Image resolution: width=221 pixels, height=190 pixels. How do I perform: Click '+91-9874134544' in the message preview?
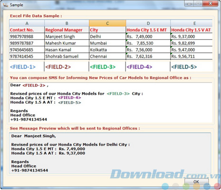tap(29, 171)
